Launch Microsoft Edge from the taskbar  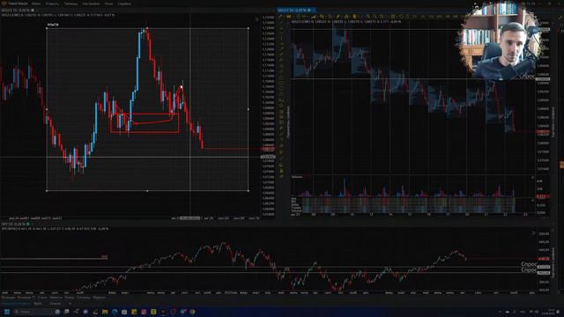tap(115, 312)
